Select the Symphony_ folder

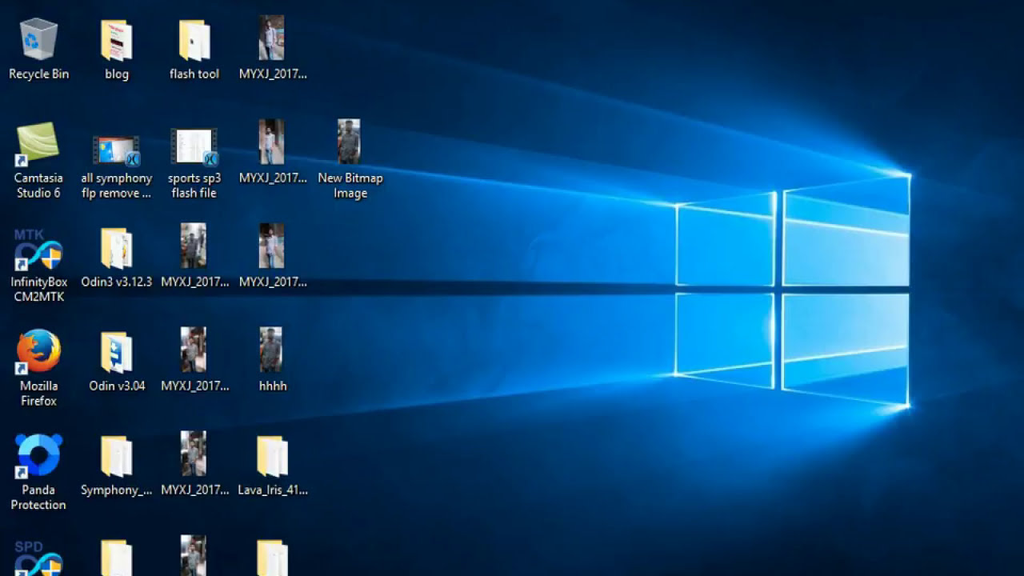click(117, 456)
